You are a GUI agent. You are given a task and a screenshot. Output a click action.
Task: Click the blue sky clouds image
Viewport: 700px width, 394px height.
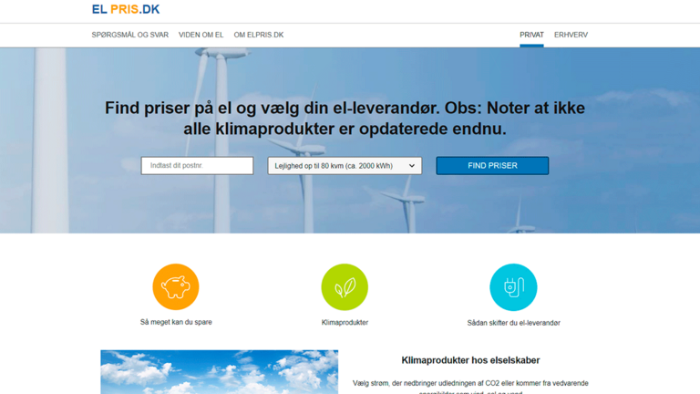coord(219,372)
